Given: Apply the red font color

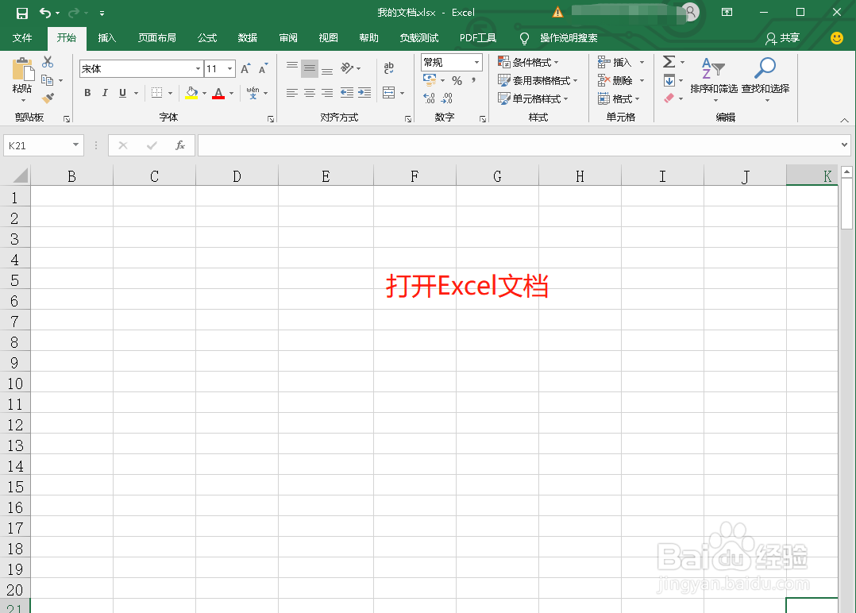Looking at the screenshot, I should (x=219, y=93).
